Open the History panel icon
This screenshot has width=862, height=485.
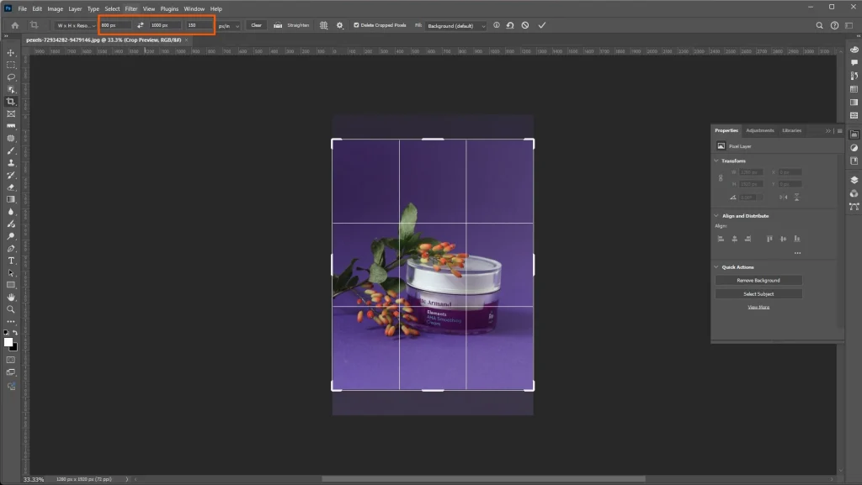[x=854, y=76]
